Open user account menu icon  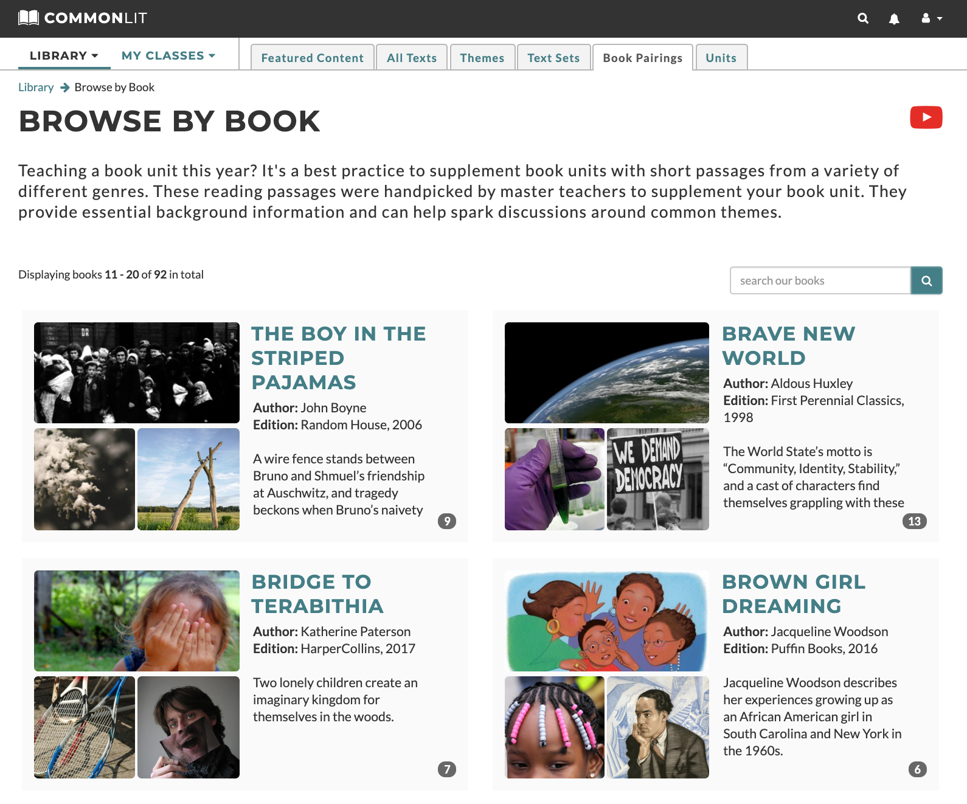tap(932, 18)
